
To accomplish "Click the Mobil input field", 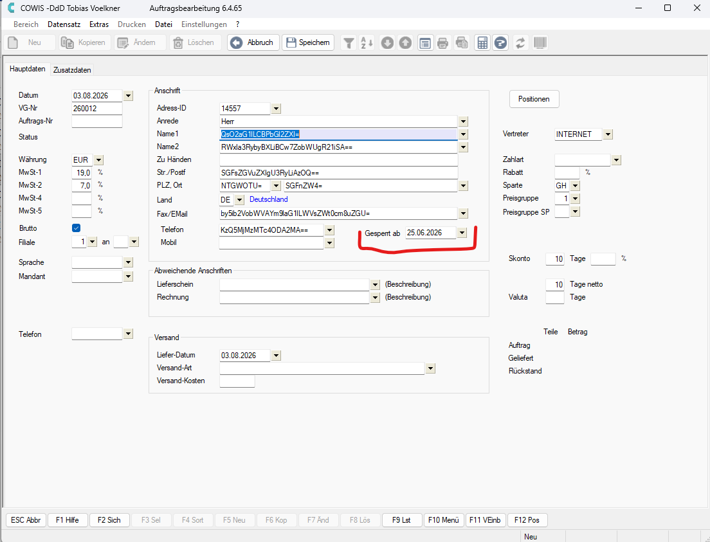I will coord(271,242).
